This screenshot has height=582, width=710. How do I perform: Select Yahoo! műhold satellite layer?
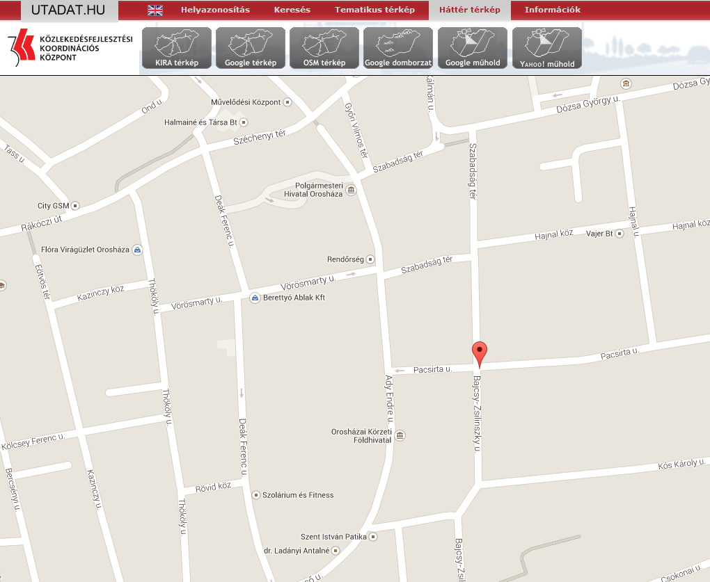pyautogui.click(x=547, y=48)
